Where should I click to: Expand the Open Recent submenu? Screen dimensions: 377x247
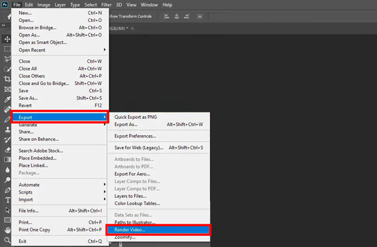(60, 50)
